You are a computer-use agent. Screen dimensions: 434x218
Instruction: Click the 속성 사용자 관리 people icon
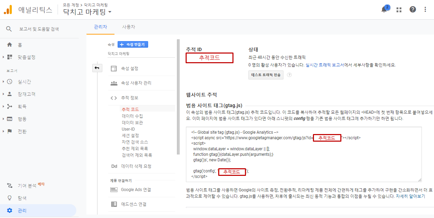(x=114, y=83)
